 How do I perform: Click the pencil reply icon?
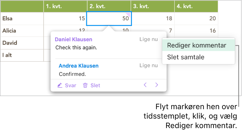[x=60, y=85]
